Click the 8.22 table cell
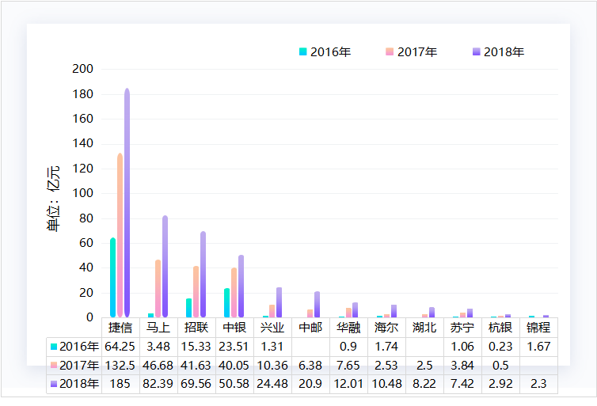The width and height of the screenshot is (597, 406). 424,384
